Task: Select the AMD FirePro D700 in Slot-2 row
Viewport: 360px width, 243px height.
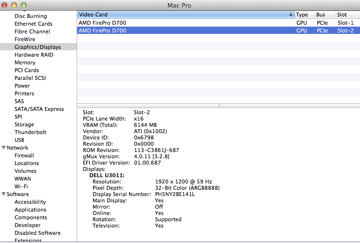Action: pyautogui.click(x=218, y=30)
